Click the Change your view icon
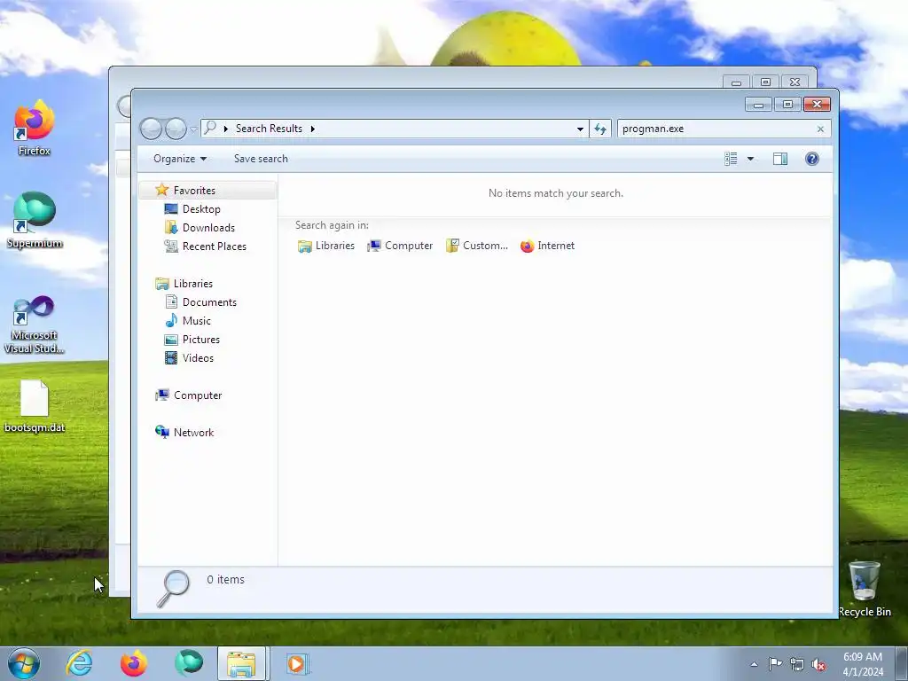908x681 pixels. click(731, 159)
